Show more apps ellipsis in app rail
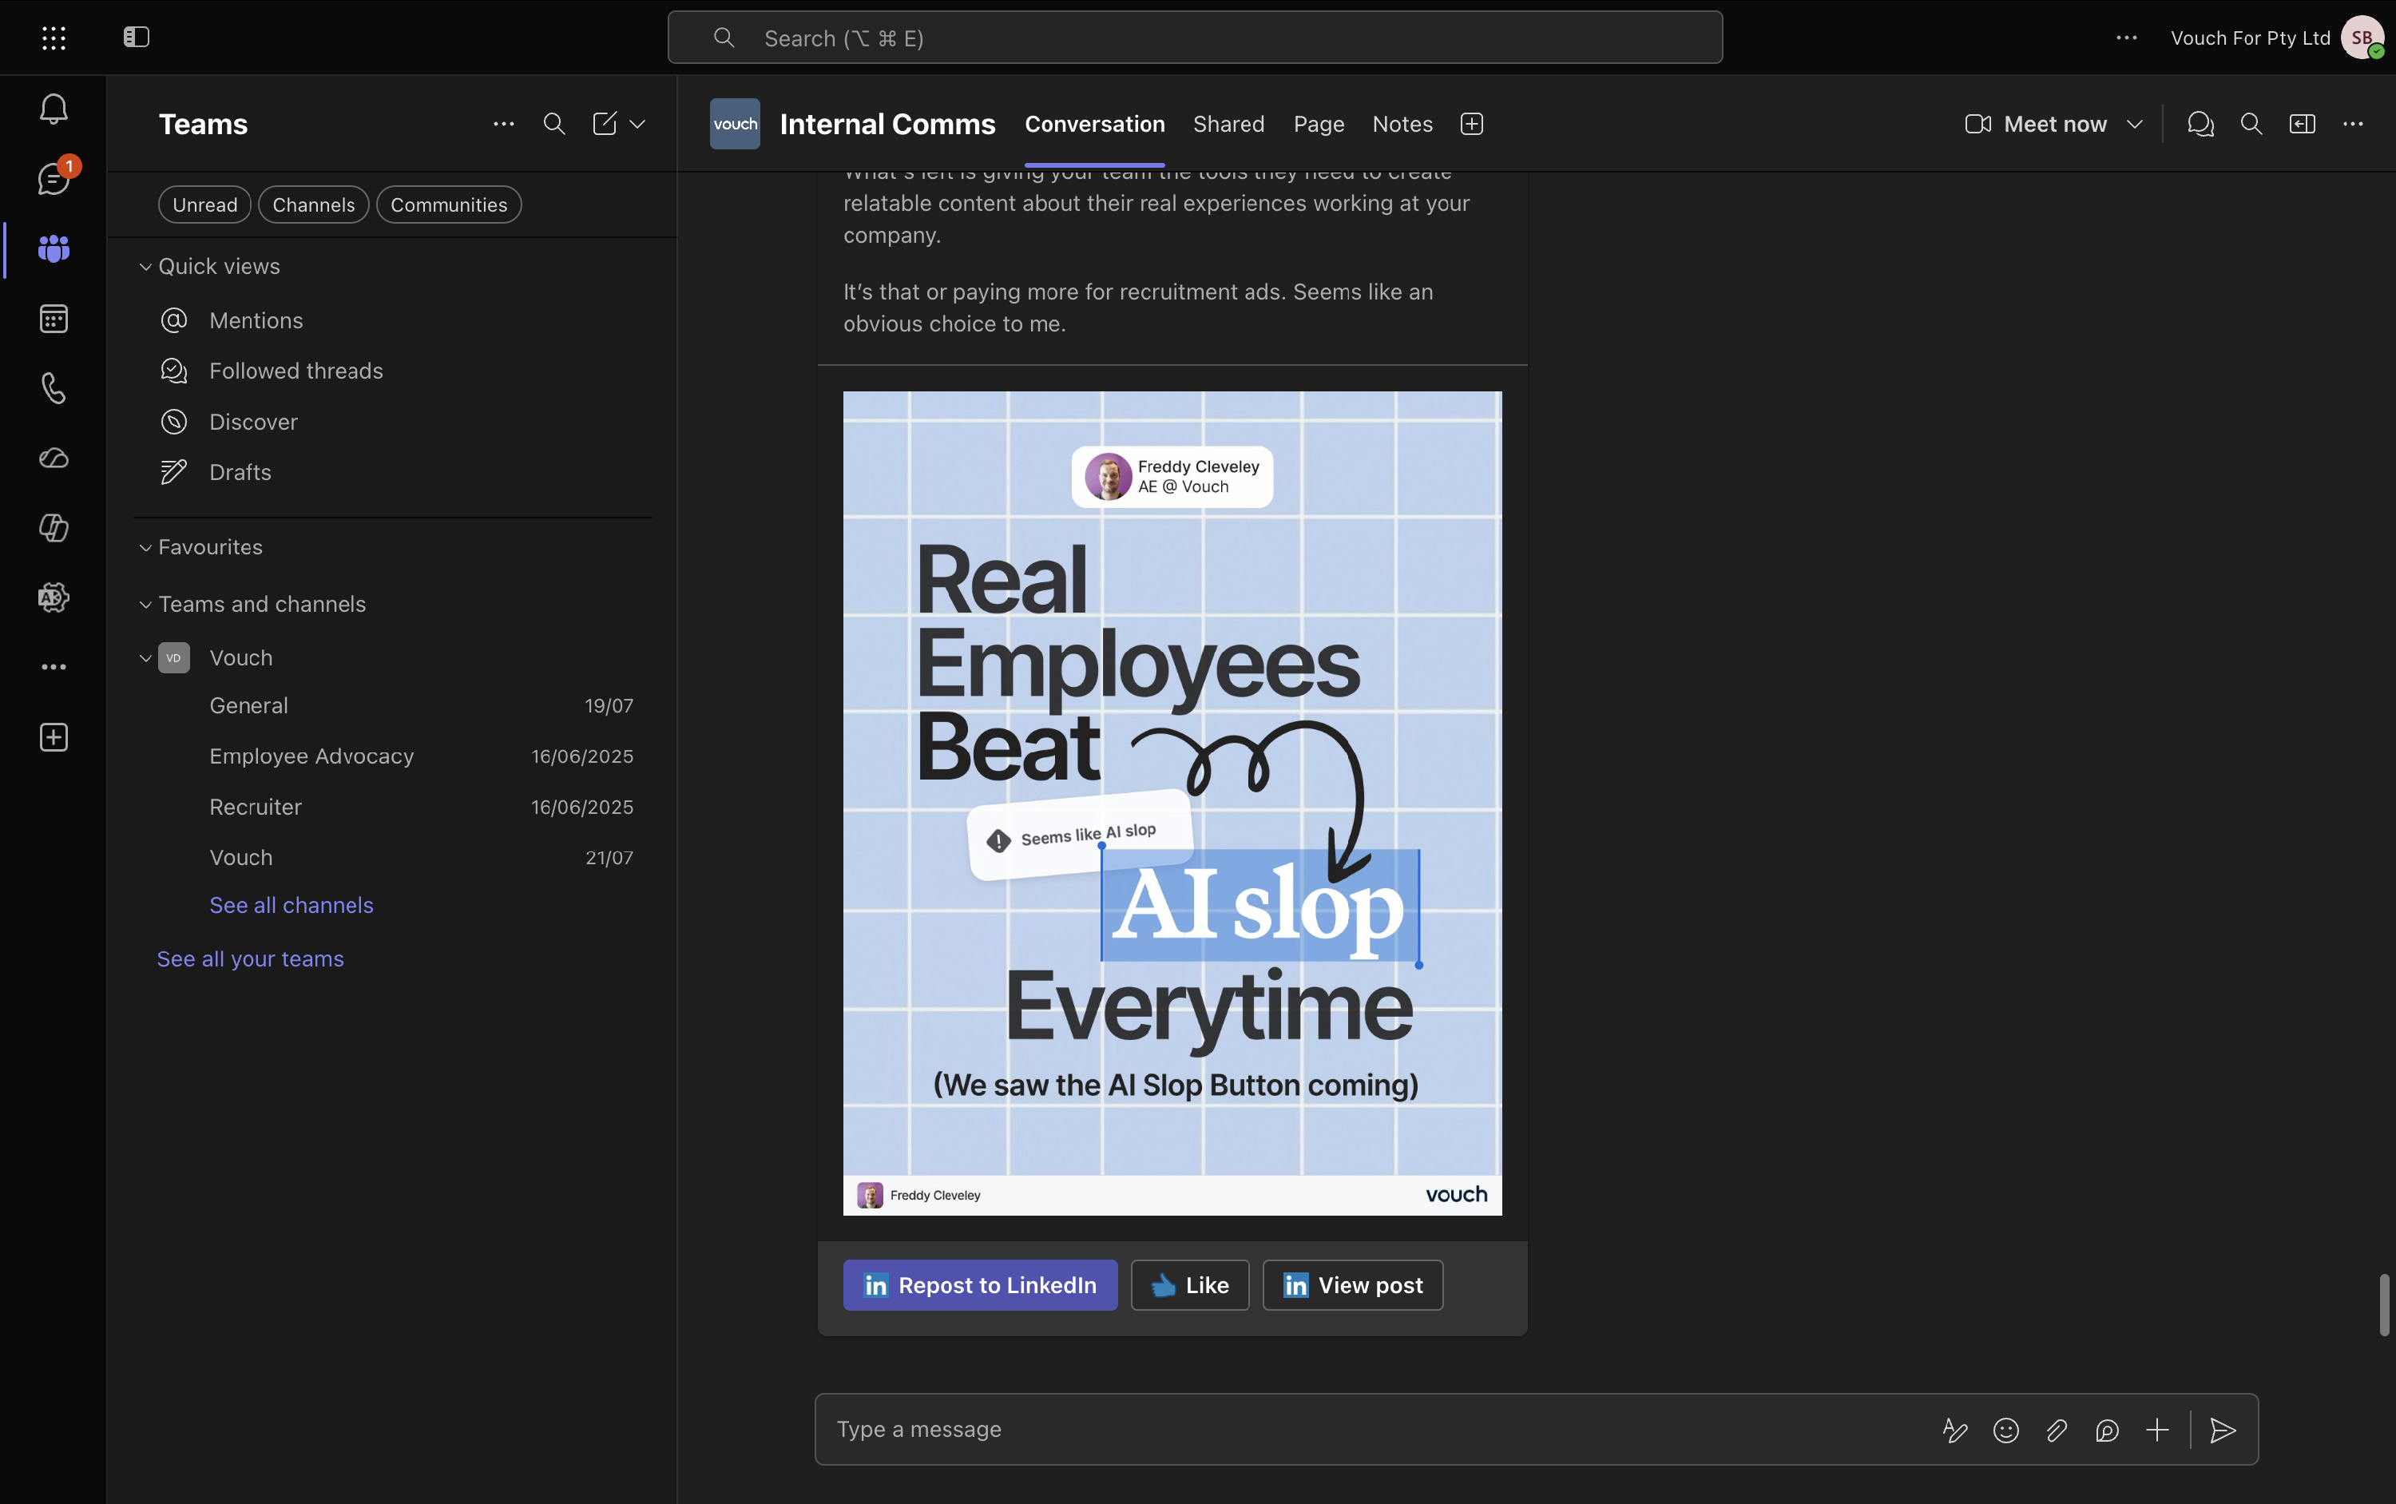Image resolution: width=2396 pixels, height=1504 pixels. (54, 666)
